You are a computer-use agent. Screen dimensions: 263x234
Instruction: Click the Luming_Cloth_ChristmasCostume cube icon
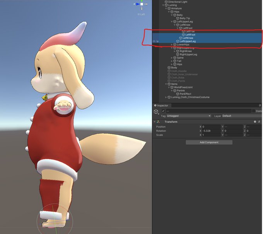click(169, 97)
